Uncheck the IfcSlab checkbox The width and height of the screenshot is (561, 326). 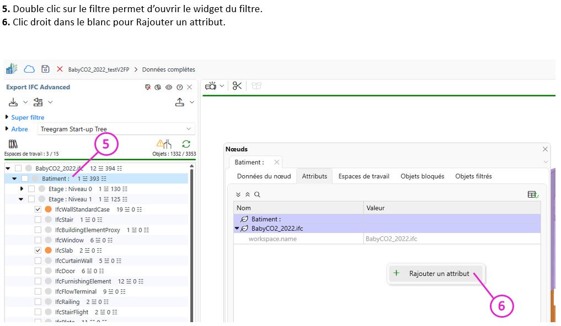(38, 250)
